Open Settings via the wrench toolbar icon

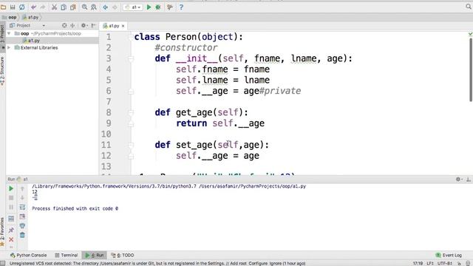coord(170,7)
